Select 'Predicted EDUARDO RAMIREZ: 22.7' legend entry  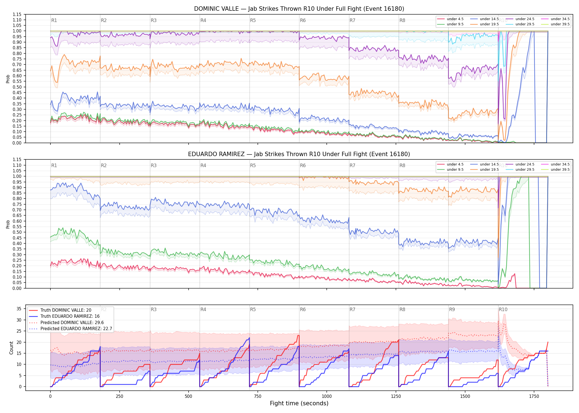71,329
